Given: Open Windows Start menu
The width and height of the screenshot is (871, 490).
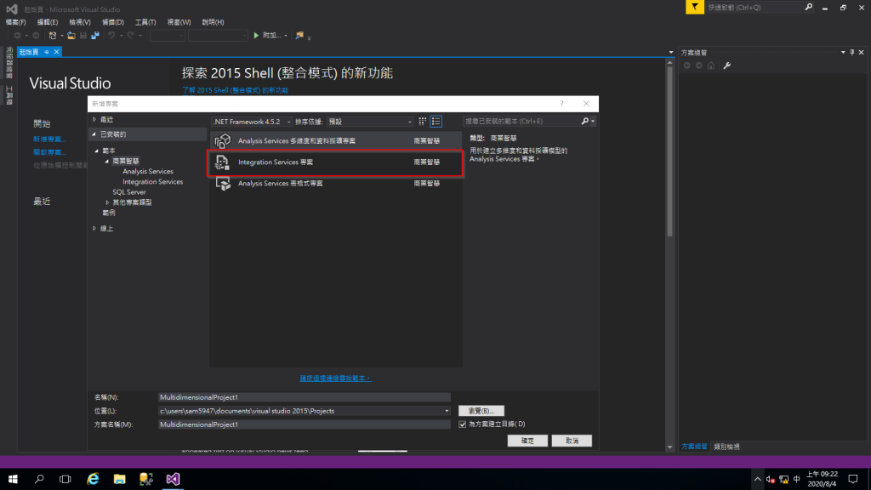Looking at the screenshot, I should [x=13, y=479].
